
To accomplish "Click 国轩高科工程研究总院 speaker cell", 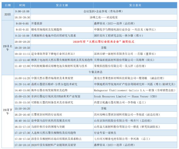I will coord(135,36).
